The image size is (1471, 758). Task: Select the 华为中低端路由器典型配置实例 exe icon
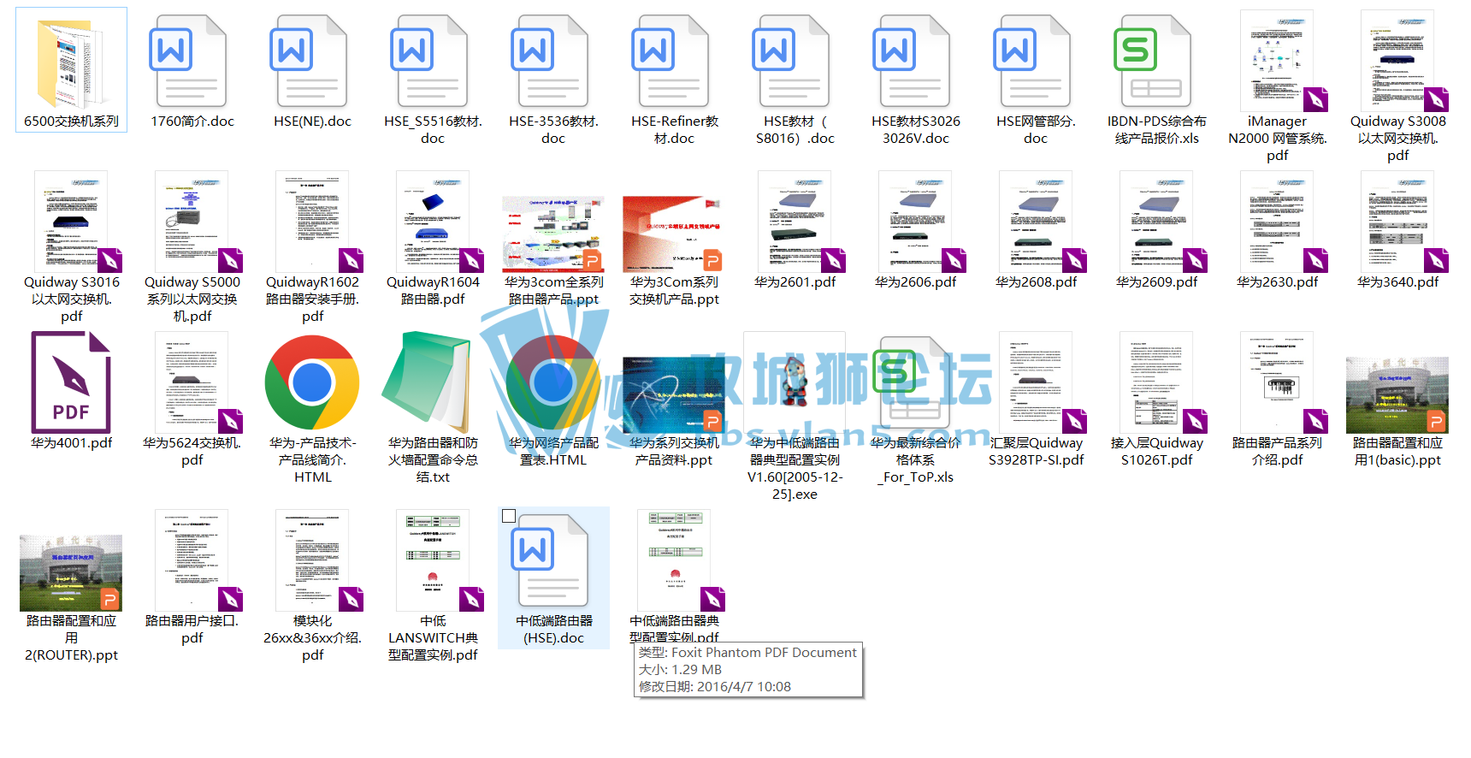click(x=795, y=382)
